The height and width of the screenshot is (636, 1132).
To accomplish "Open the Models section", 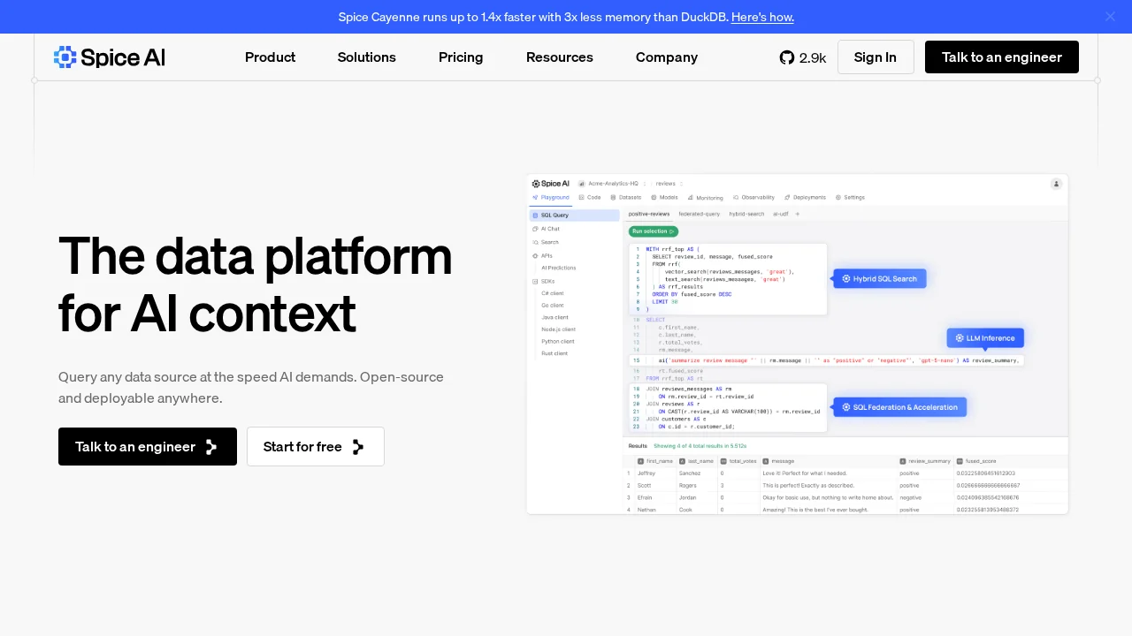I will coord(664,197).
